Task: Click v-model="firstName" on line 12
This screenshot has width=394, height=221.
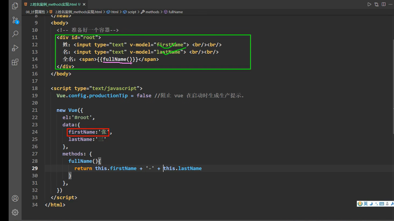Action: coord(158,45)
